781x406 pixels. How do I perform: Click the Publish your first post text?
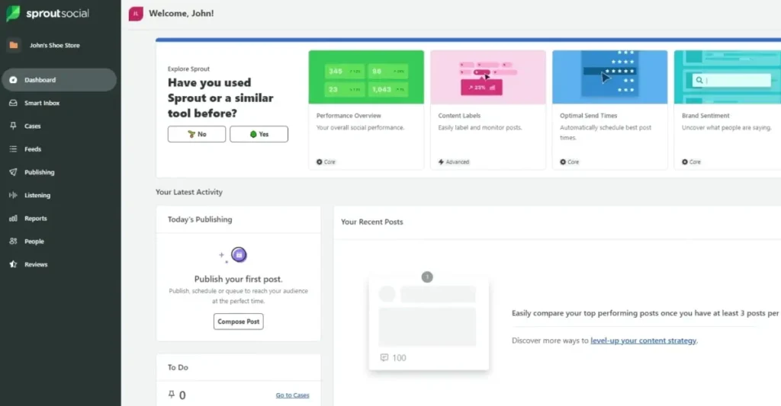238,279
